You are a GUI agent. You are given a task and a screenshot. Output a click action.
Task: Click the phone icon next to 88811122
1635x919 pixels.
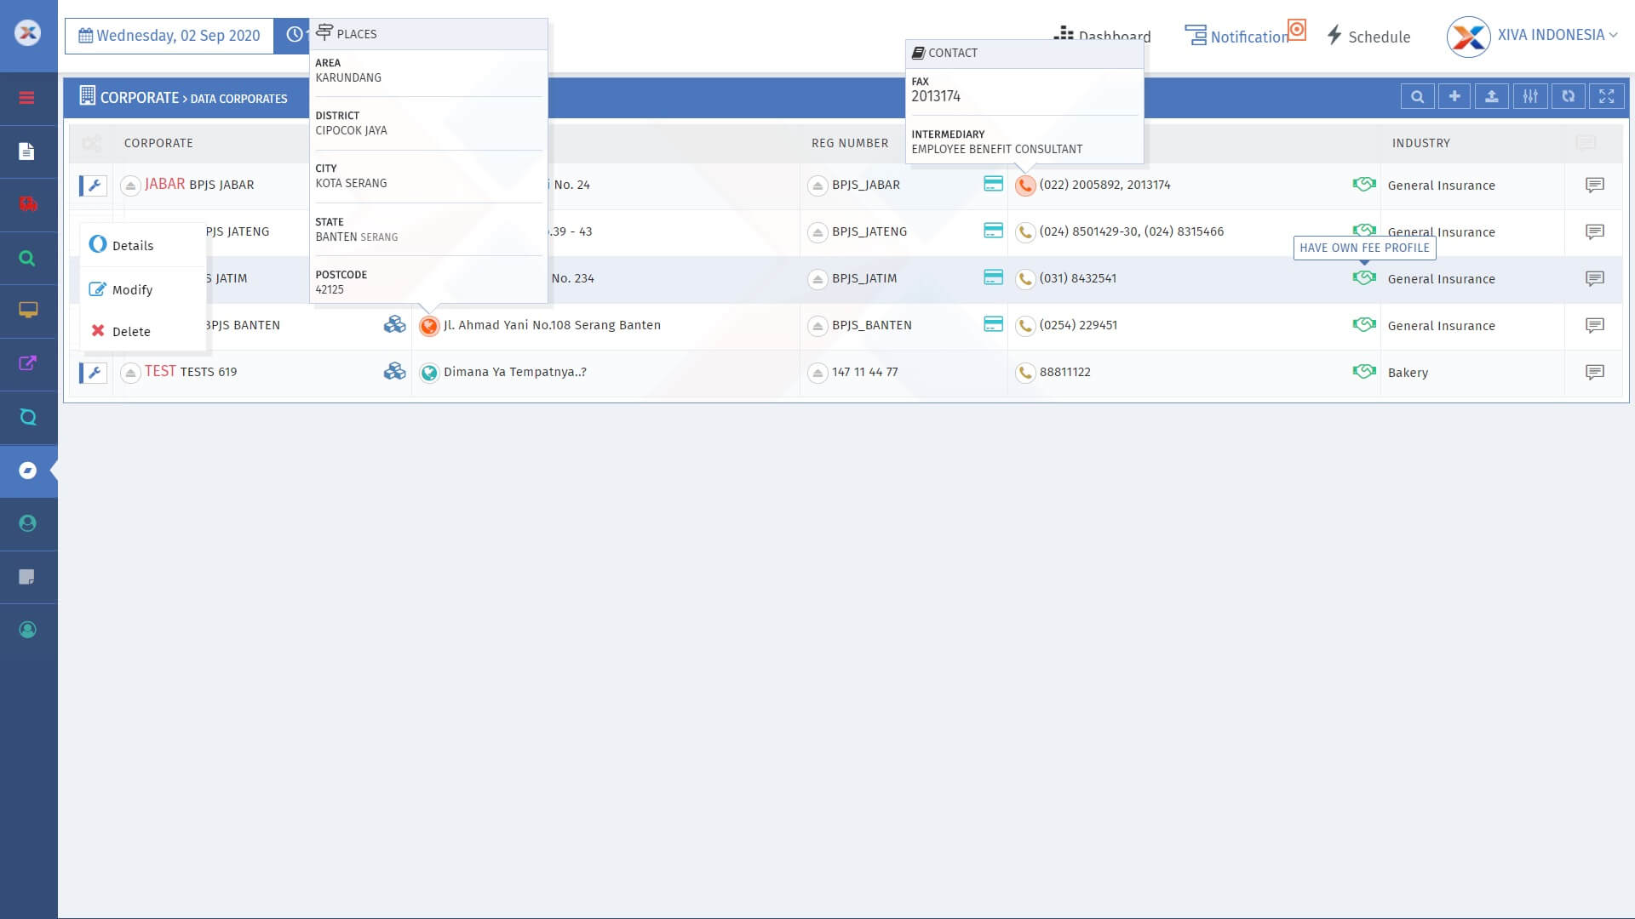[1025, 372]
